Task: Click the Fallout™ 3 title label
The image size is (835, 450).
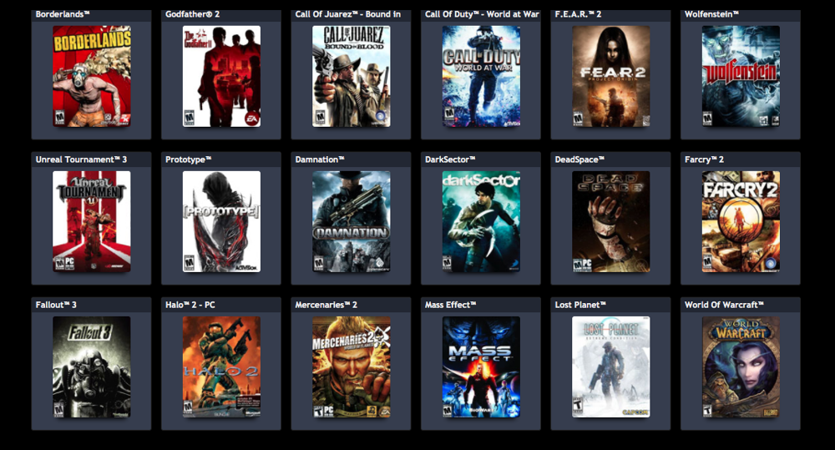Action: point(56,305)
